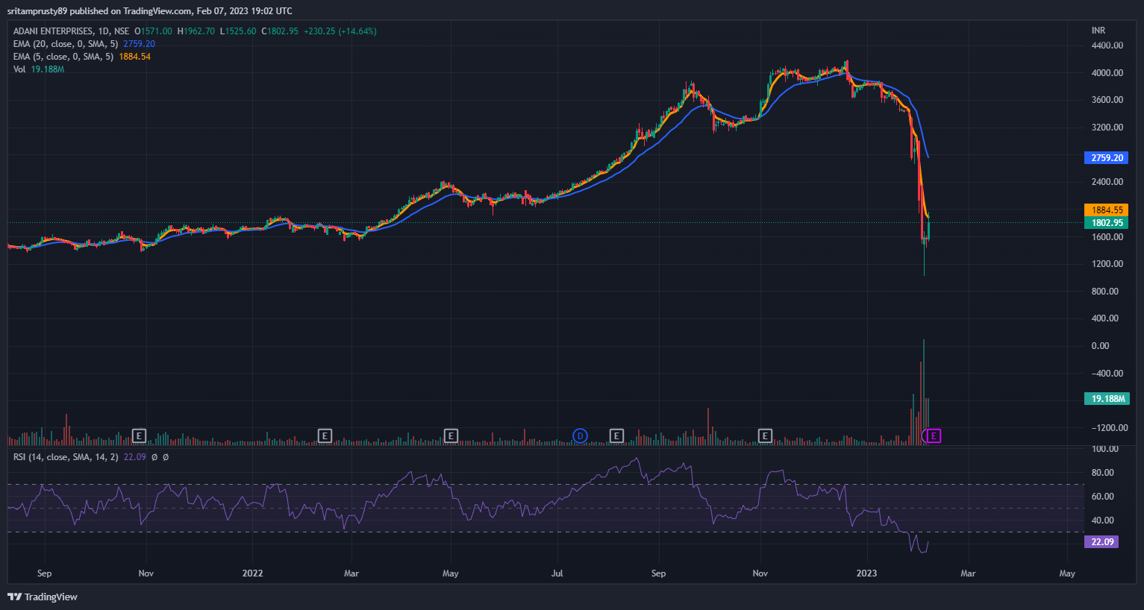Select the RSI (14, close, SMA, 14, 2) legend

pos(66,457)
